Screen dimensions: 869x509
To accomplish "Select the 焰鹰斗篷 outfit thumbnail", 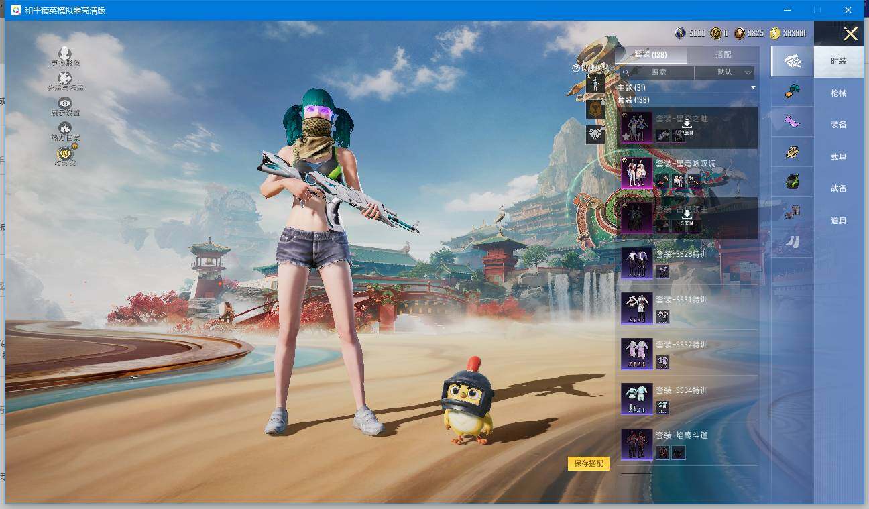I will (x=636, y=444).
